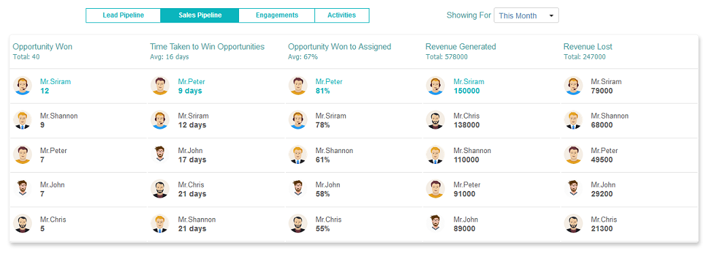Click the 49500 value for Mr.Peter
709x254 pixels.
click(602, 160)
